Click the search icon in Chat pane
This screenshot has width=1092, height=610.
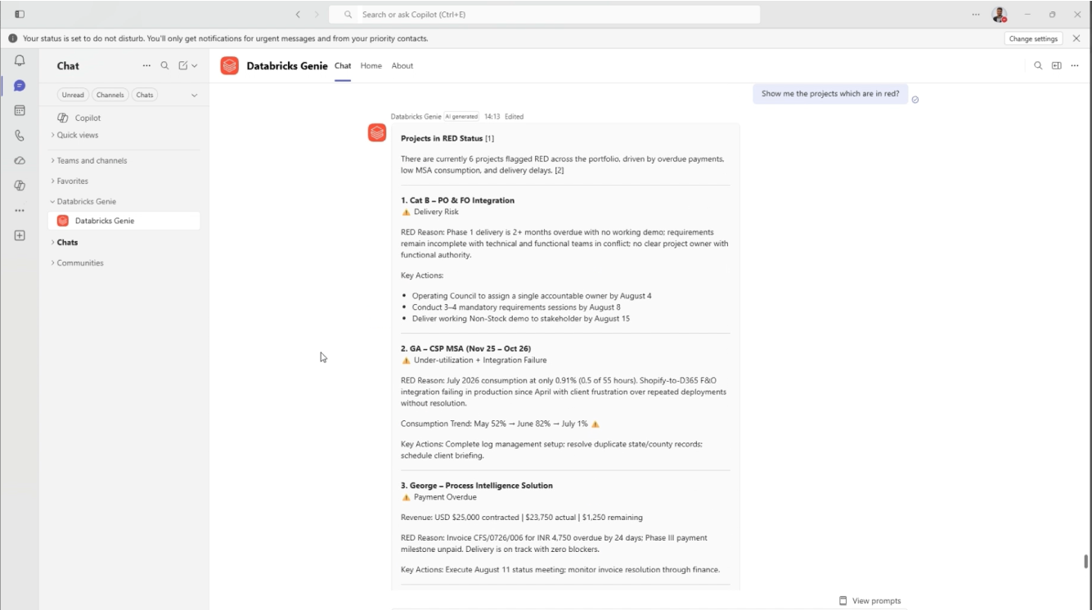[x=164, y=65]
